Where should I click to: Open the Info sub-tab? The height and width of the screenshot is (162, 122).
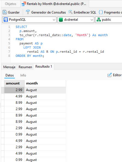pos(23,75)
